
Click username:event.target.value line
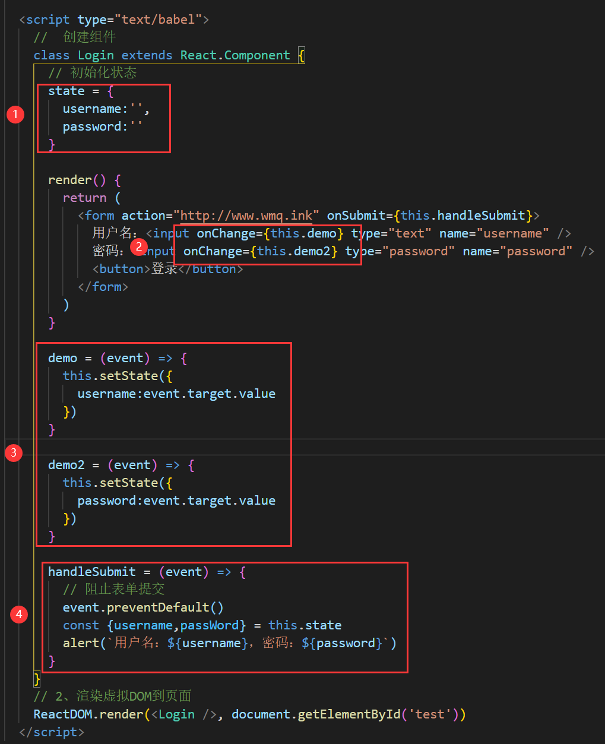[176, 394]
